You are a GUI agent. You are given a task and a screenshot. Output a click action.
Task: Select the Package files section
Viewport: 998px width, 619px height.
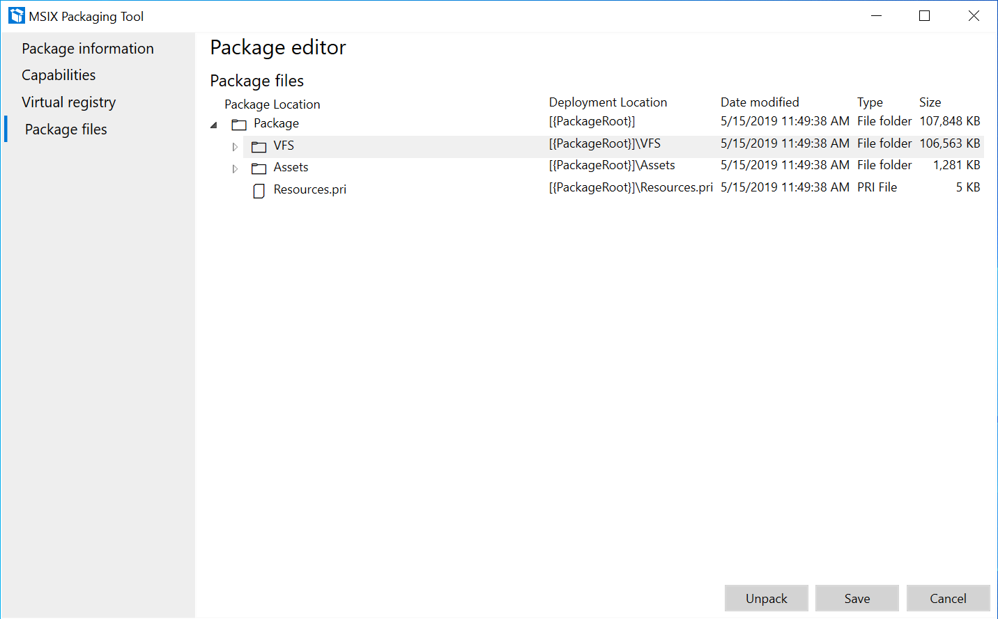pos(66,130)
